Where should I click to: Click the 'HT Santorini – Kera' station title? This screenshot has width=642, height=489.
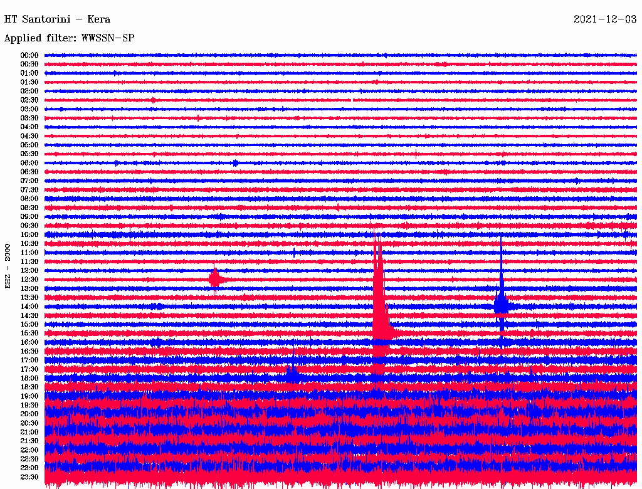57,19
